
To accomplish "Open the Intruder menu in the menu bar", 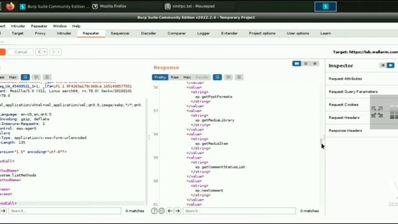I will click(18, 26).
